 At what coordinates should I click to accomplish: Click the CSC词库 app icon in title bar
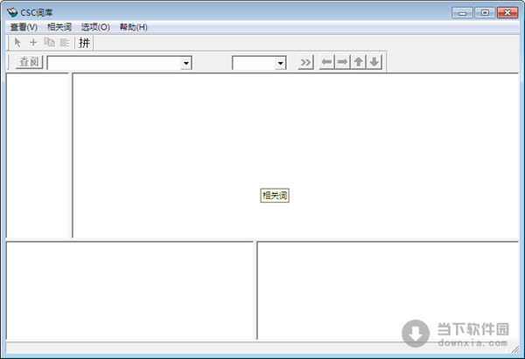12,13
